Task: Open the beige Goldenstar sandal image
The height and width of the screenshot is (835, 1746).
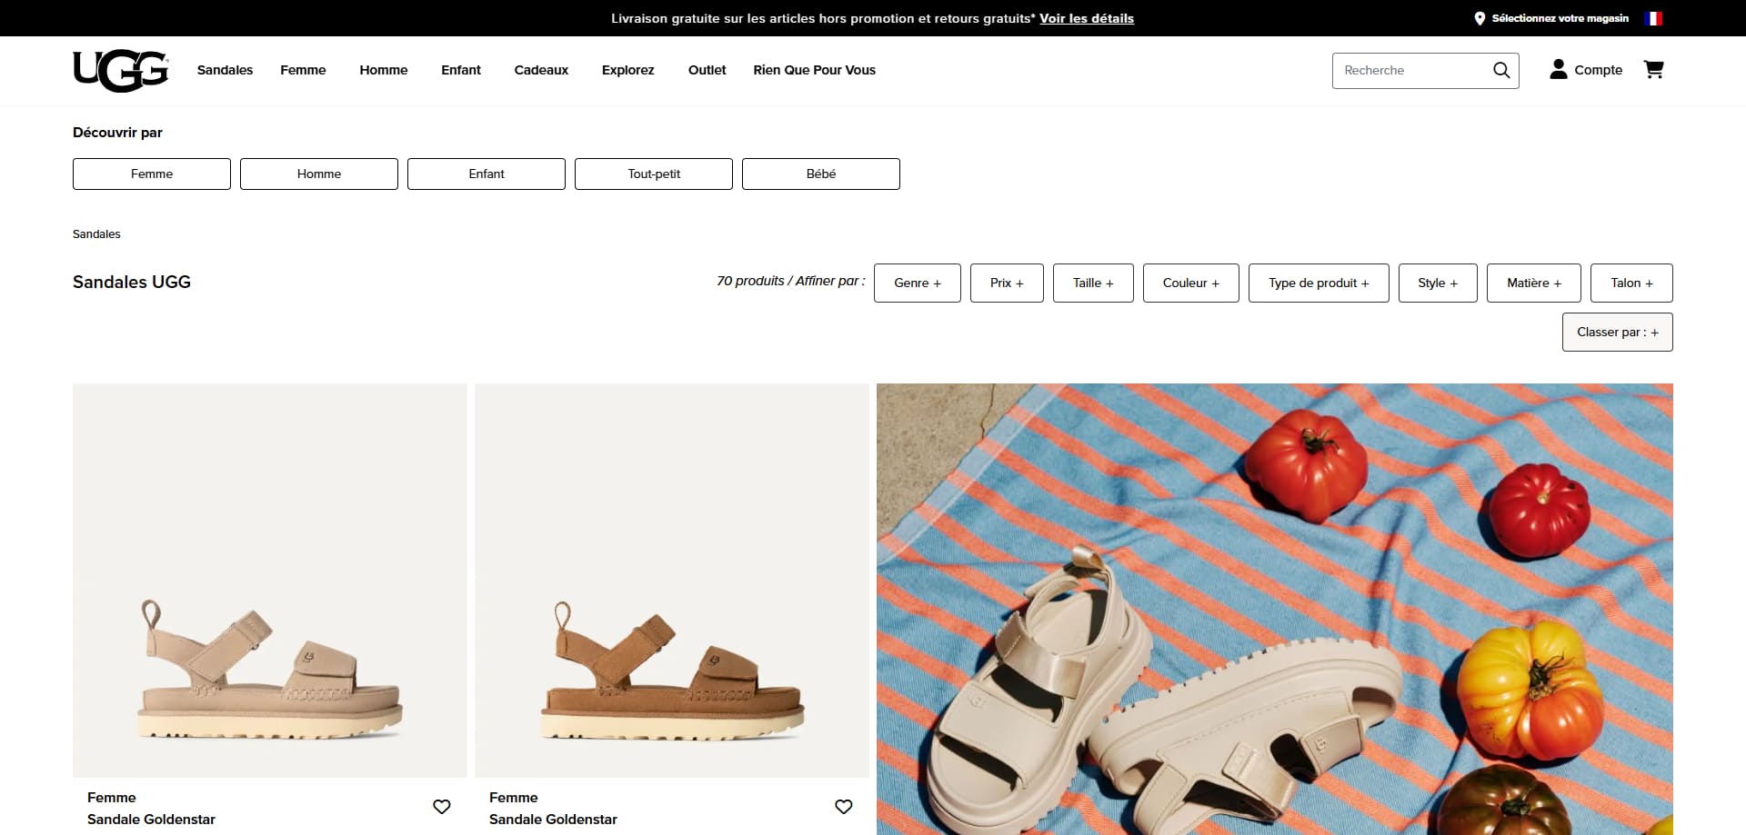Action: [270, 581]
